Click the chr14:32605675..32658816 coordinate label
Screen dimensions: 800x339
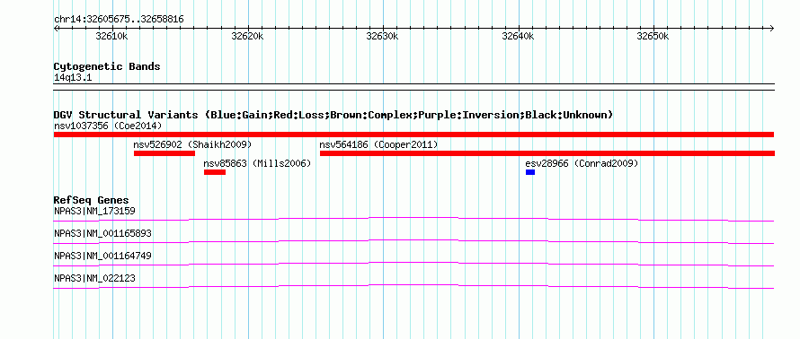click(x=119, y=20)
